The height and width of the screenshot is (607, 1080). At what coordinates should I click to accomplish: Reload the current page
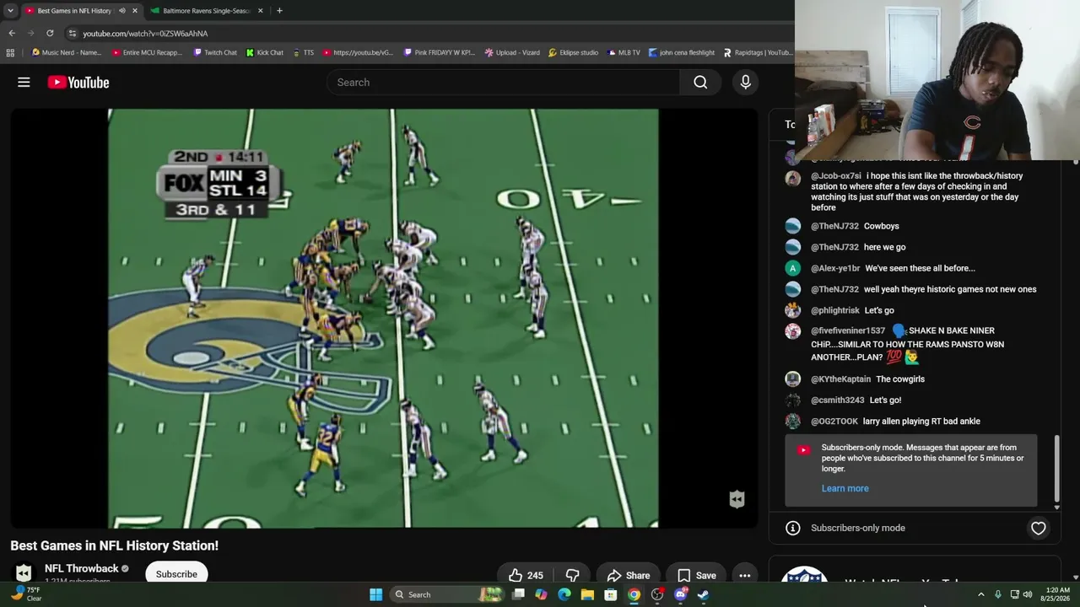click(x=50, y=33)
